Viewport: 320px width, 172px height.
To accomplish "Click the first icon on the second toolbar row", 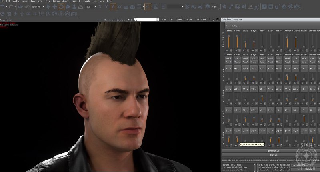I will click(x=2, y=14).
